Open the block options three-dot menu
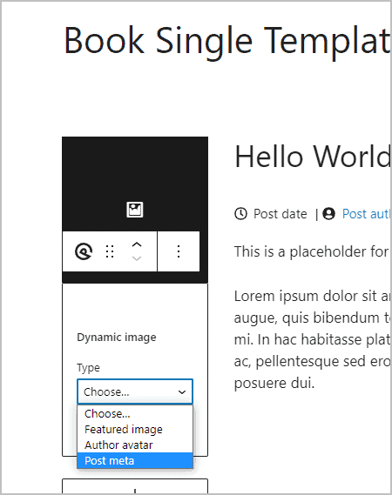The width and height of the screenshot is (392, 495). tap(179, 251)
